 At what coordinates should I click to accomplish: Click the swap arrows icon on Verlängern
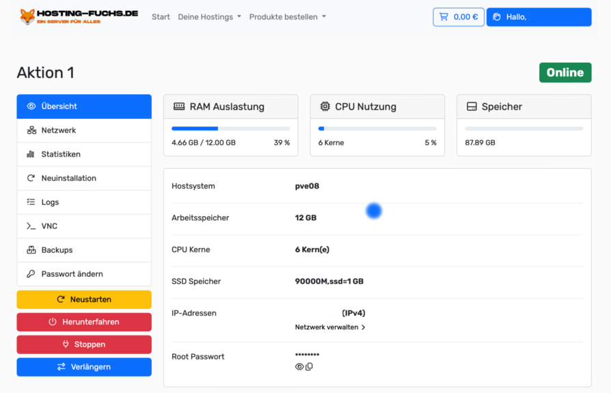pos(62,367)
